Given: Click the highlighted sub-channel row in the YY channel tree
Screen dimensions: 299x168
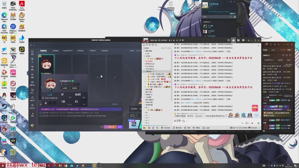Looking at the screenshot, I should (157, 71).
